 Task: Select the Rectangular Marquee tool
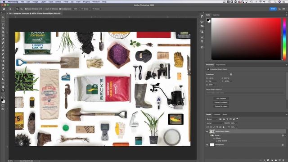[x=3, y=21]
